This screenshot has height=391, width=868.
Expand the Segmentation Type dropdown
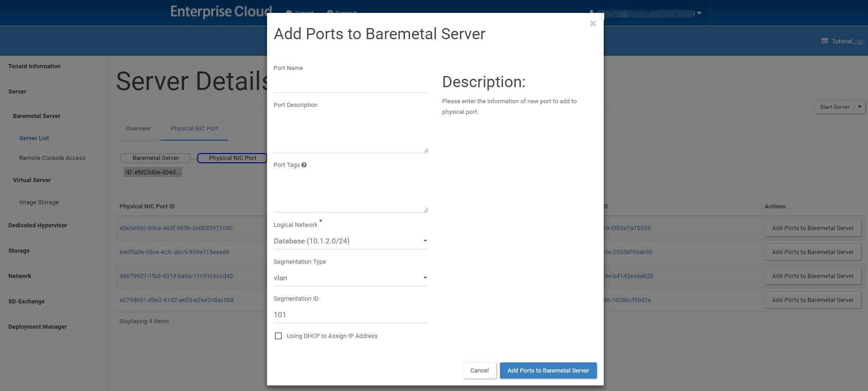(351, 278)
